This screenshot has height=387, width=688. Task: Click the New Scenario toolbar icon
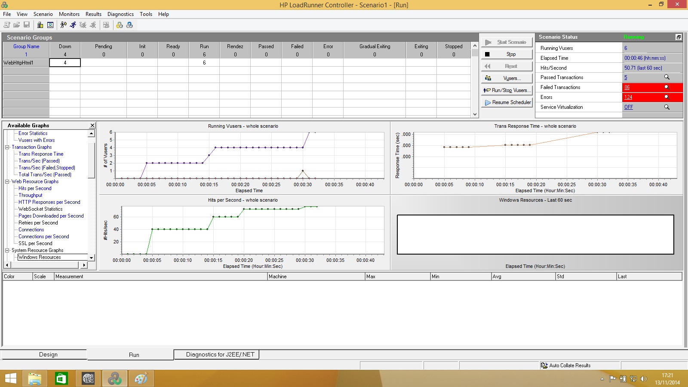point(7,25)
